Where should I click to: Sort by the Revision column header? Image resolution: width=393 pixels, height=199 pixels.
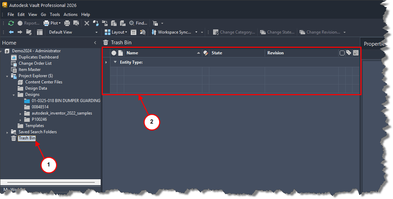tap(302, 53)
